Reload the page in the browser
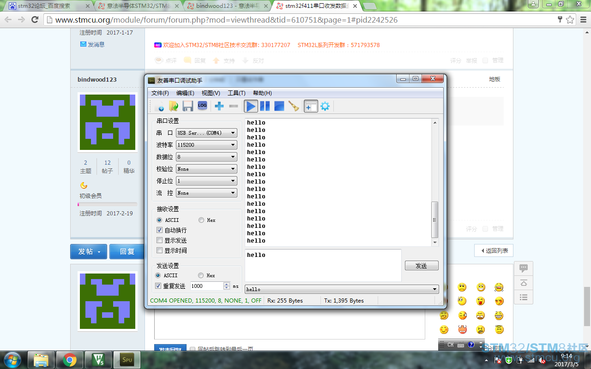The image size is (591, 369). (35, 20)
